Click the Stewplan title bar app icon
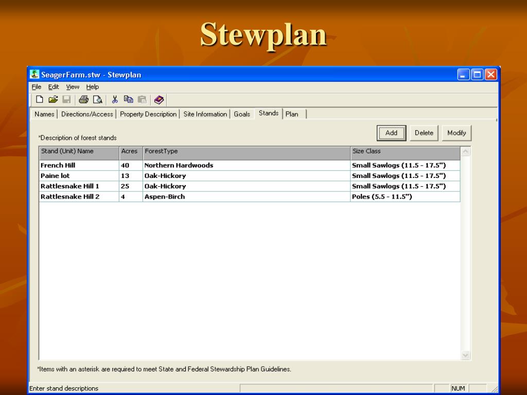527x395 pixels. (x=34, y=74)
